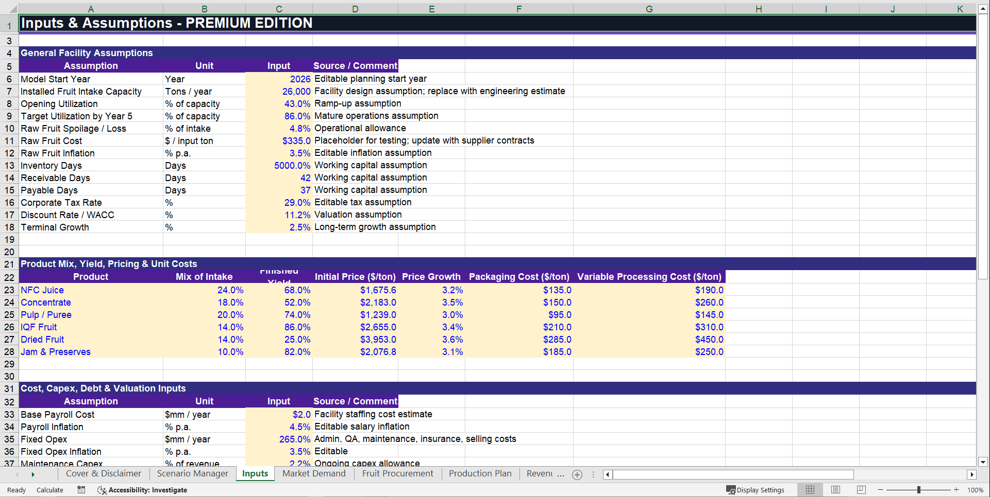Click the vertical scrollbar thumb

point(983,147)
